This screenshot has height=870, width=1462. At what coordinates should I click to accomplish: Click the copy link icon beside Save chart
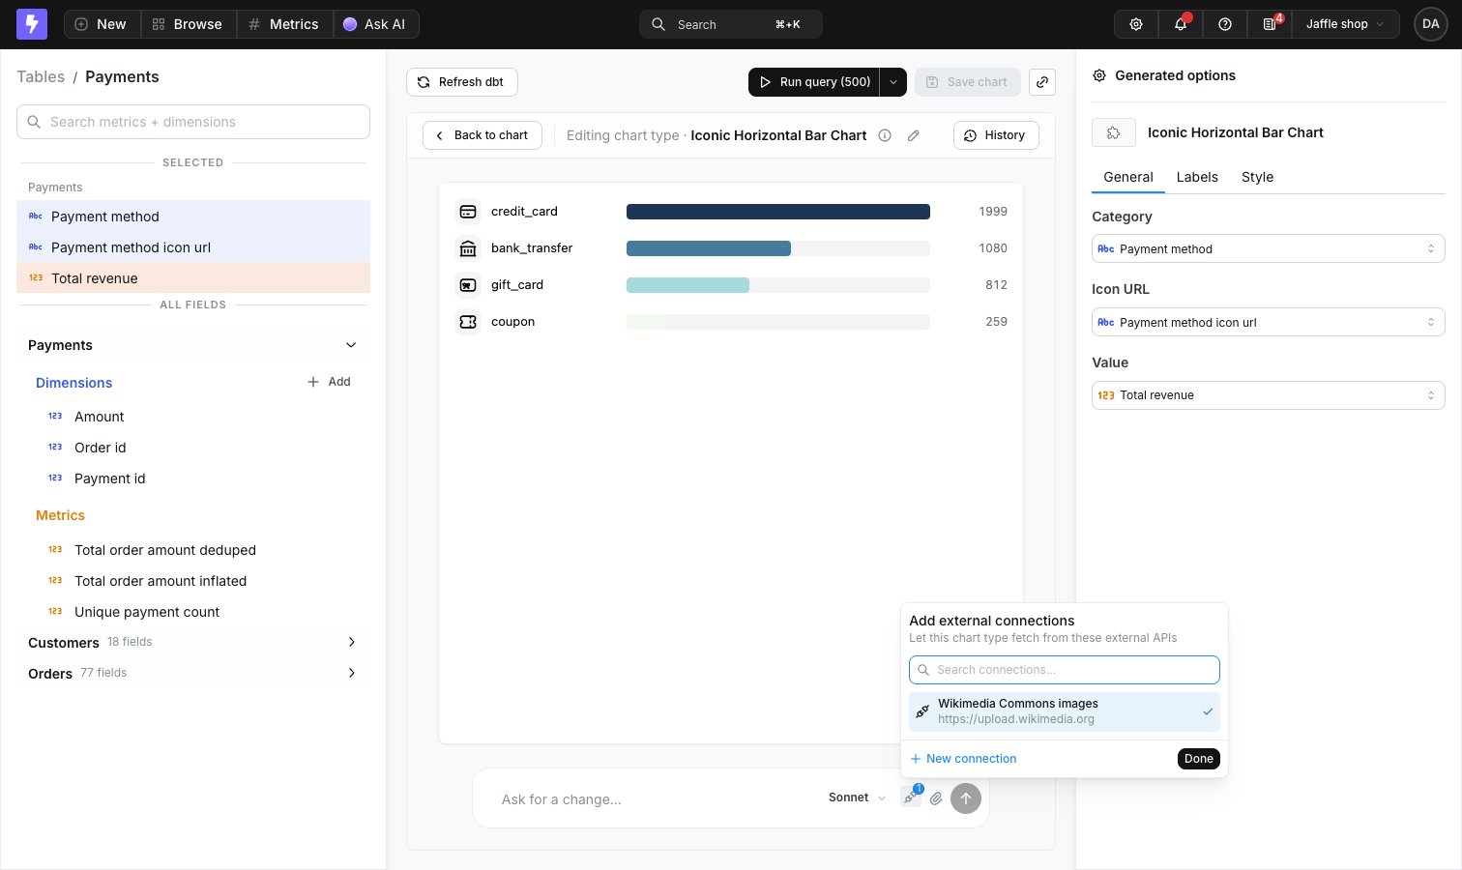click(1042, 82)
